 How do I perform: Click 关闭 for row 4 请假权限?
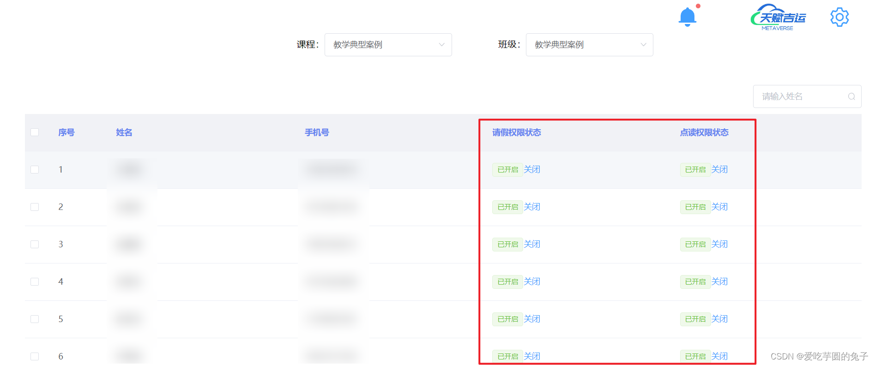tap(532, 281)
